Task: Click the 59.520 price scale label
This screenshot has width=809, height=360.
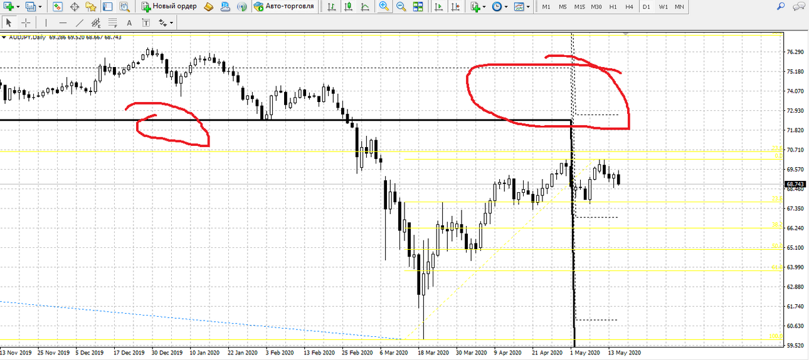Action: point(795,346)
